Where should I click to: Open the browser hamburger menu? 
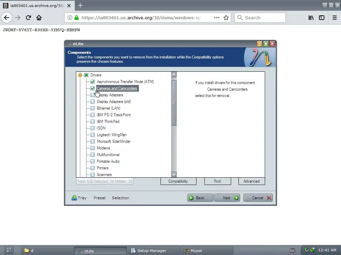coord(335,18)
